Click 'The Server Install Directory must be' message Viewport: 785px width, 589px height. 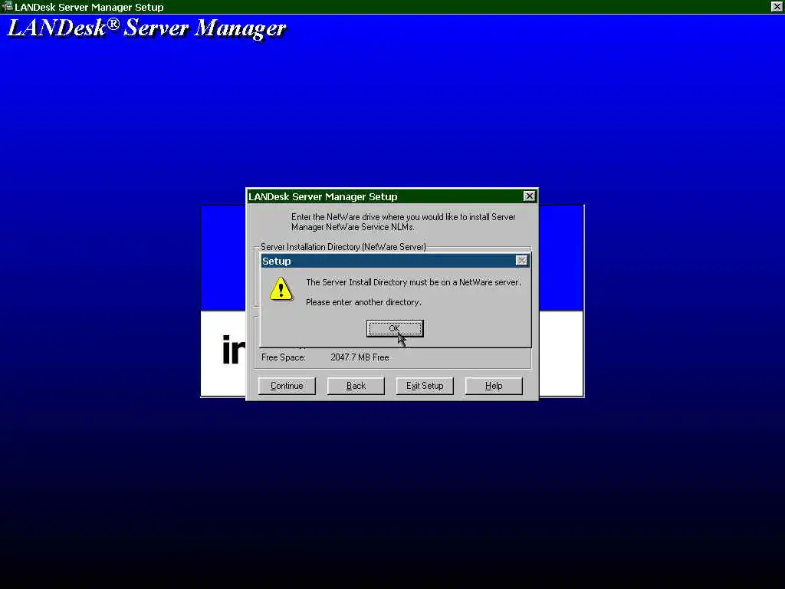(x=413, y=282)
